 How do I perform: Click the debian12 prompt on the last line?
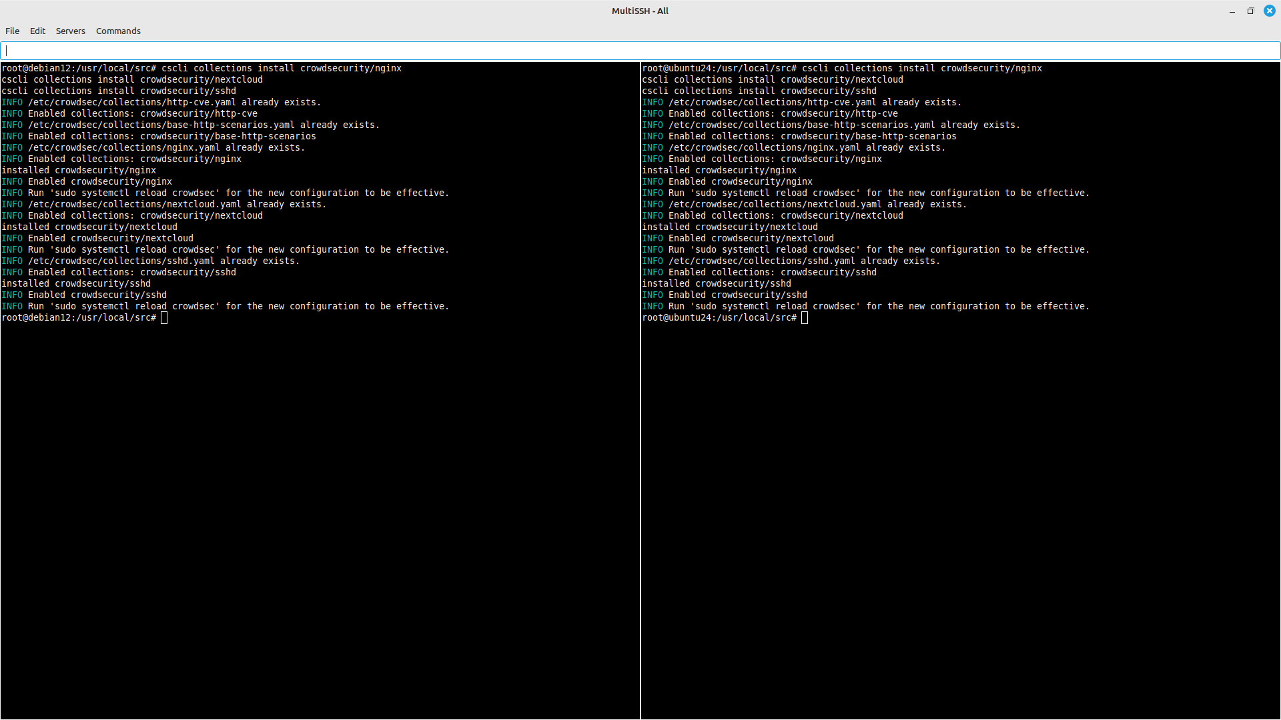(79, 317)
